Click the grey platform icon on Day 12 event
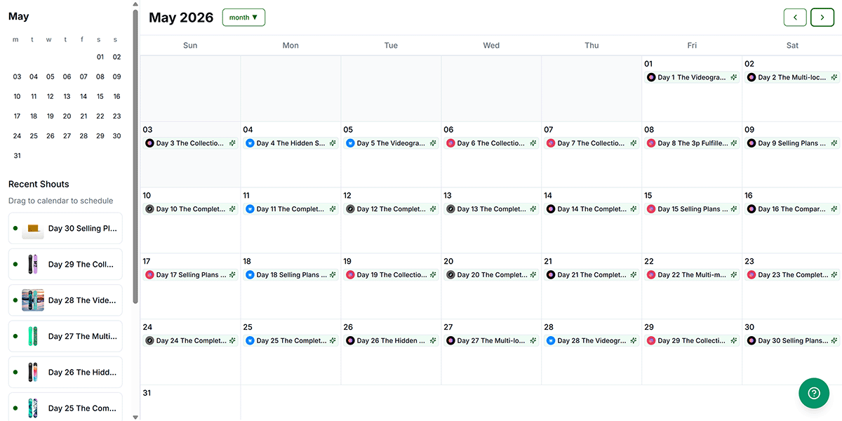Screen dimensions: 842x421 (350, 209)
